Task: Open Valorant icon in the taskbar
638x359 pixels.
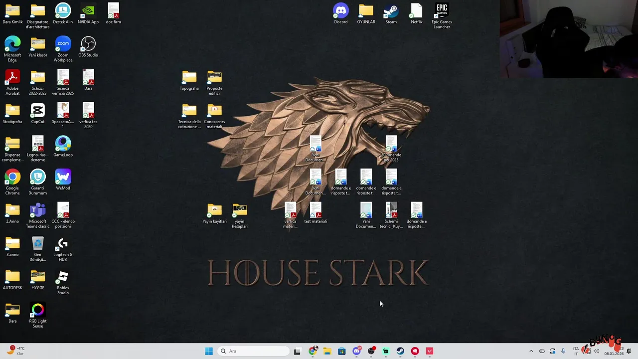Action: point(430,351)
